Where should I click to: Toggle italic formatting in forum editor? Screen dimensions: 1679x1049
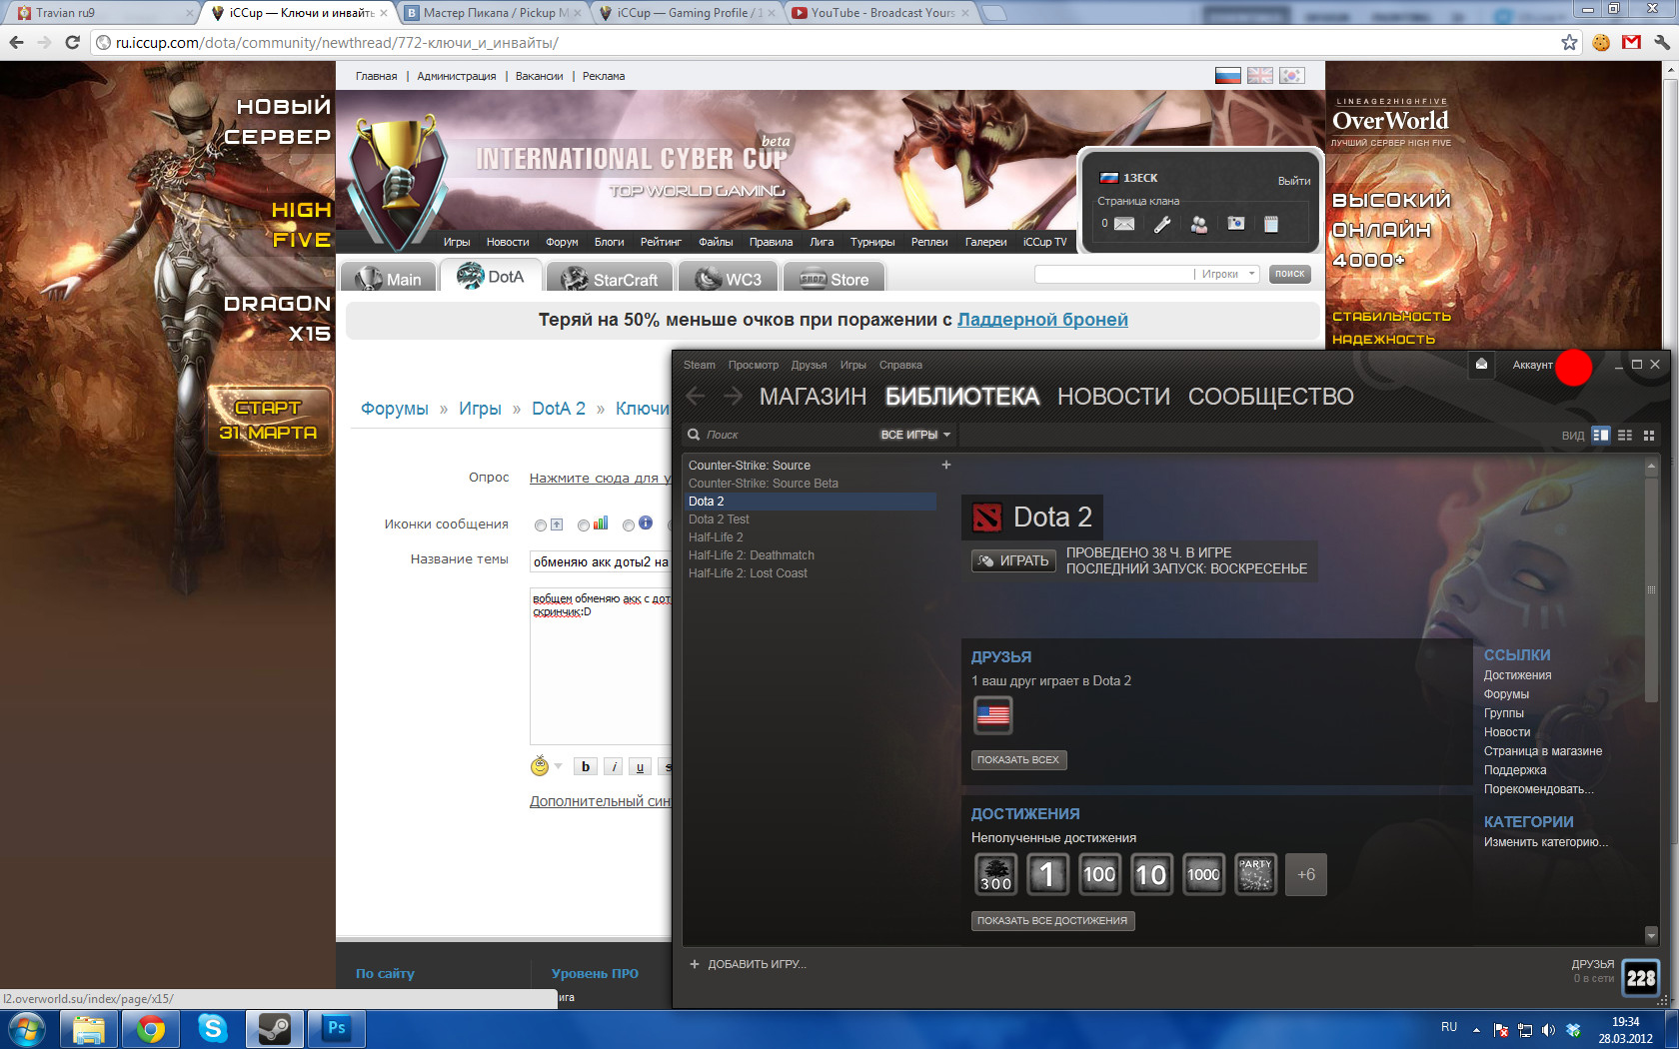(614, 766)
